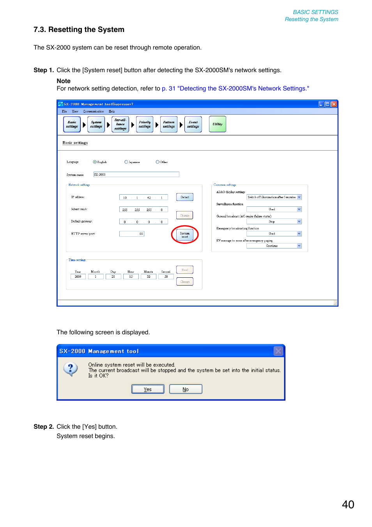The image size is (372, 527).
Task: Click the IP address field
Action: tap(143, 197)
